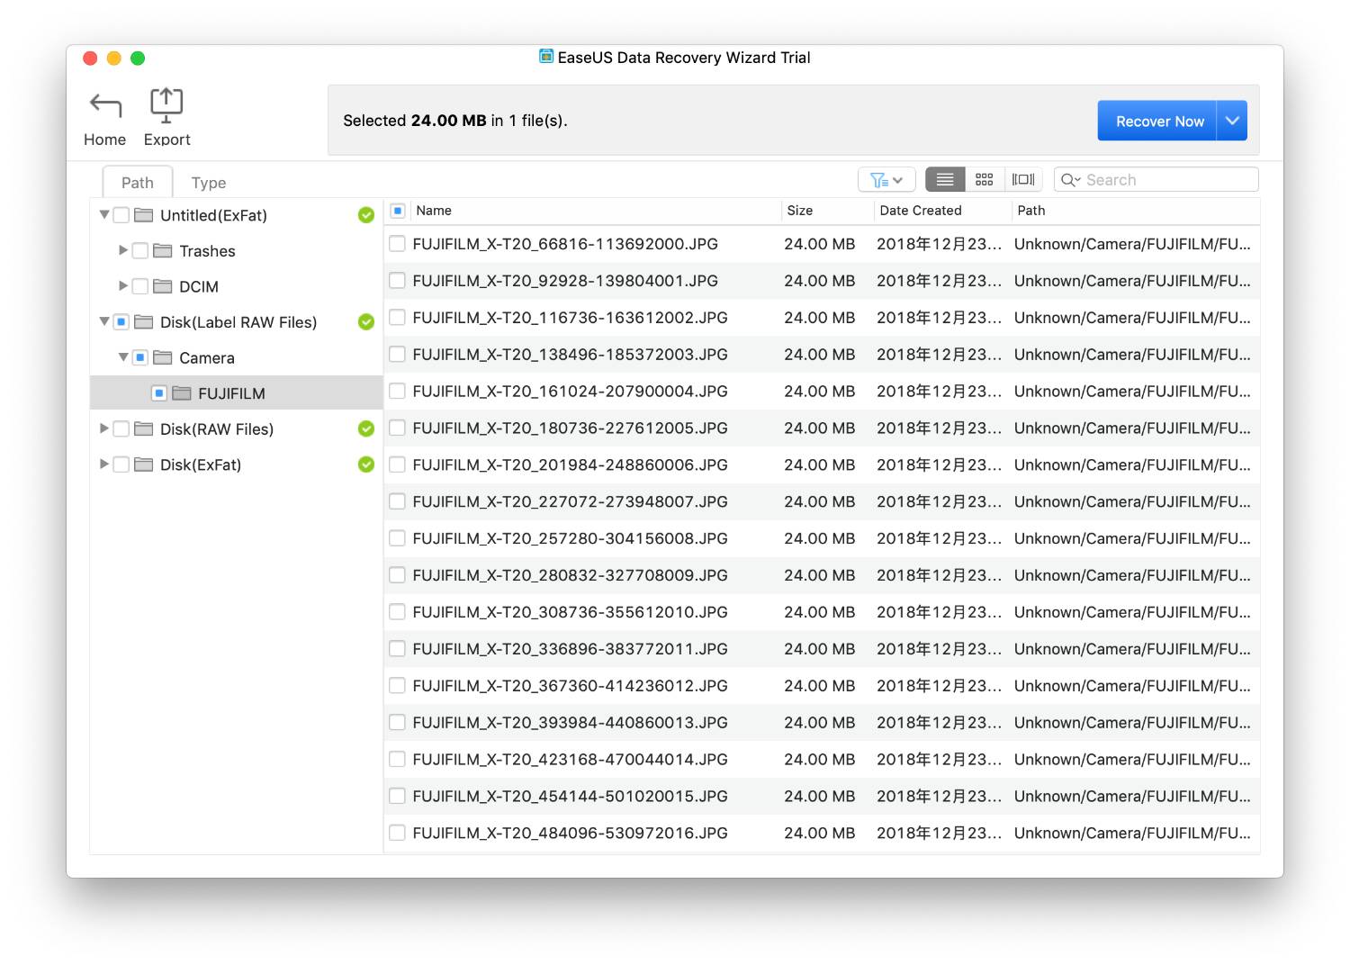
Task: Click the Disk(Label RAW Files) folder icon
Action: 144,321
